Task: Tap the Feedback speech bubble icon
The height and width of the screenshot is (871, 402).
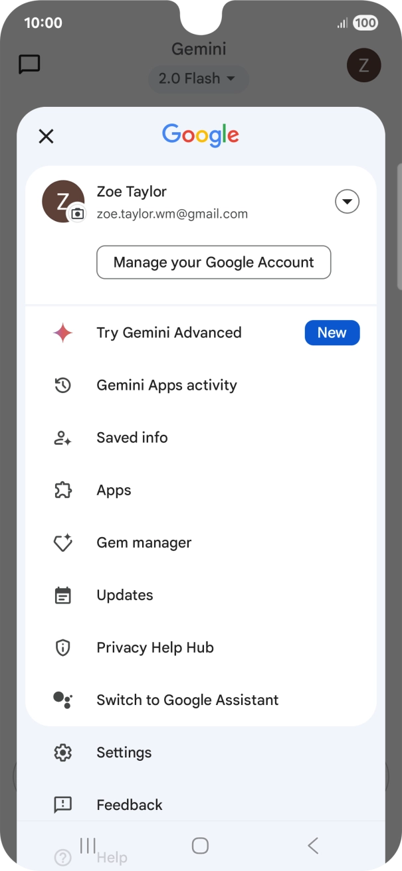Action: click(62, 805)
